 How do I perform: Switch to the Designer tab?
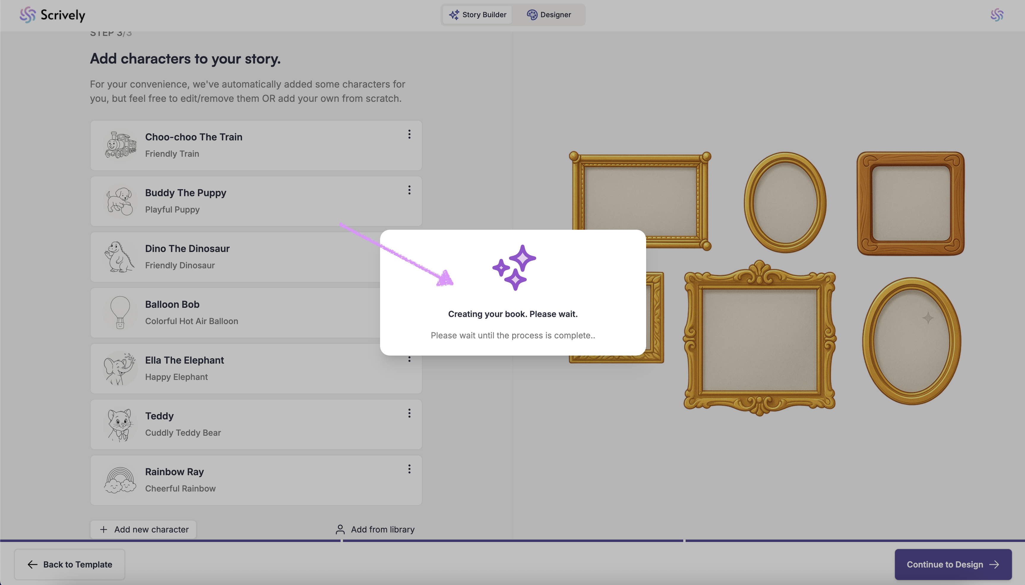coord(549,15)
